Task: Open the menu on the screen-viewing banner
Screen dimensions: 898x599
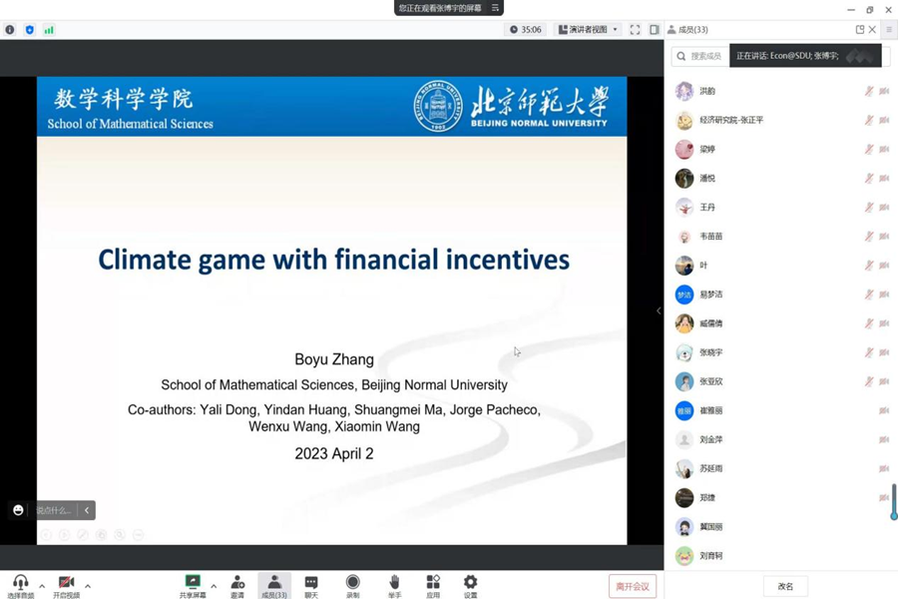Action: click(495, 8)
